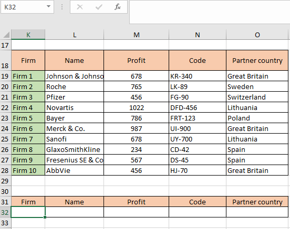Screen dimensions: 290x229
Task: Select column K header
Action: tap(28, 35)
